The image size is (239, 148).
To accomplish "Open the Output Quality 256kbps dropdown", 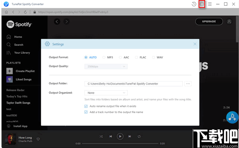I will click(x=106, y=67).
